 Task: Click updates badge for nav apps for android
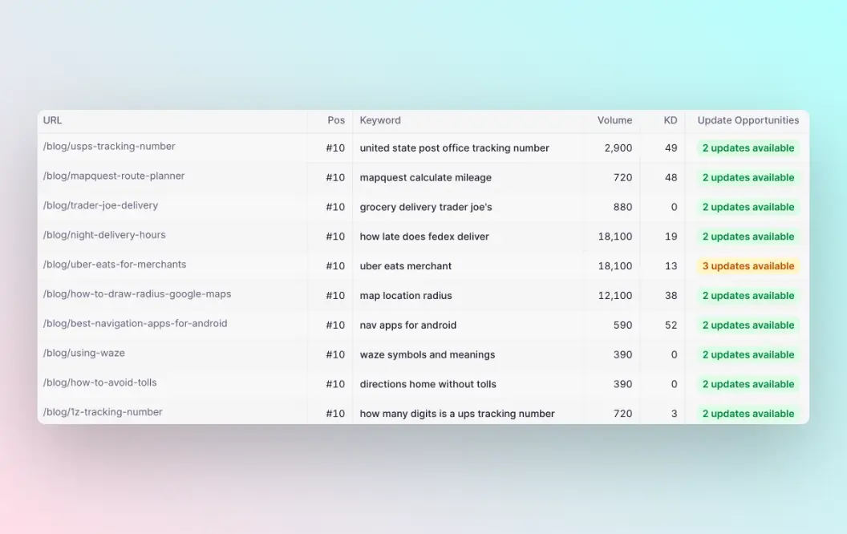(x=748, y=325)
